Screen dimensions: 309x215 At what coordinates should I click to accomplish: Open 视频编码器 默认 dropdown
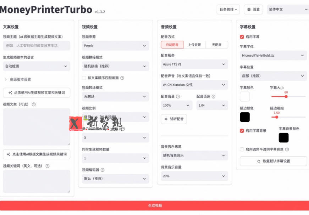116,179
